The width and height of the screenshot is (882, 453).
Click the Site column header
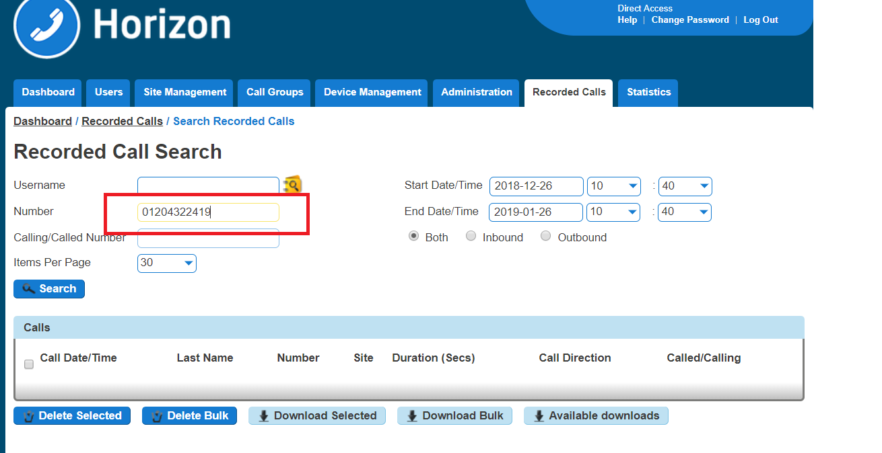click(x=364, y=358)
